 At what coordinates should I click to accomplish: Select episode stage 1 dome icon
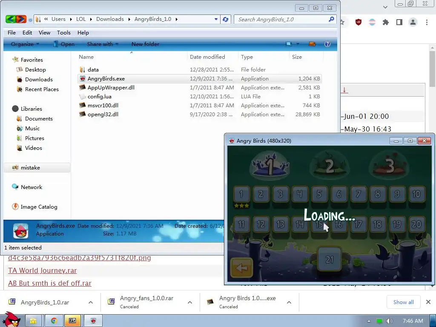pyautogui.click(x=270, y=166)
